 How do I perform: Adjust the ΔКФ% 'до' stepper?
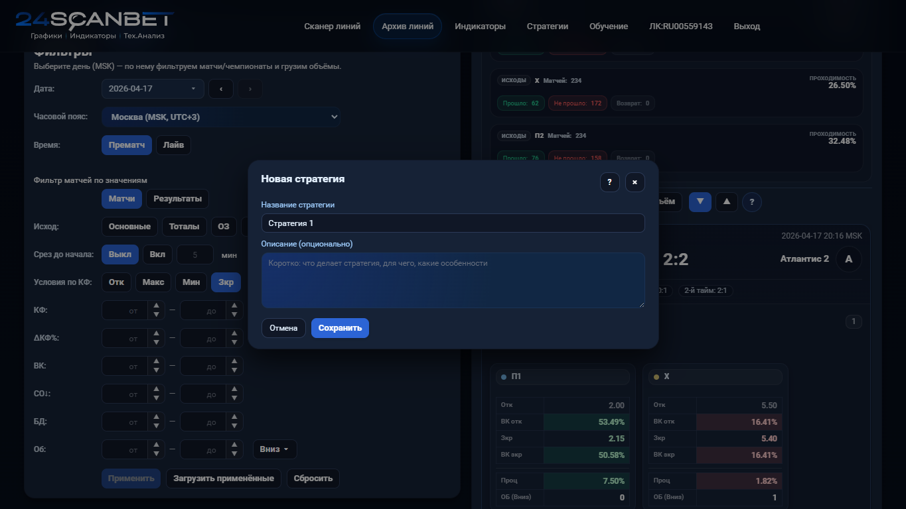point(234,338)
